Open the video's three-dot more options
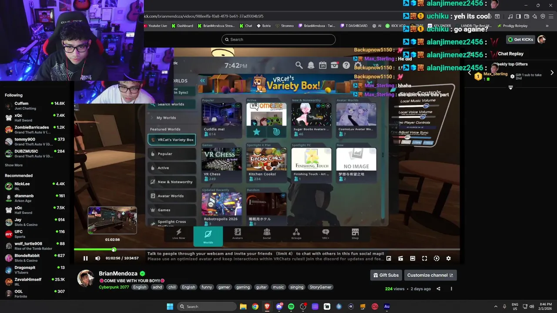Screen dimensions: 557x313 tap(451, 289)
